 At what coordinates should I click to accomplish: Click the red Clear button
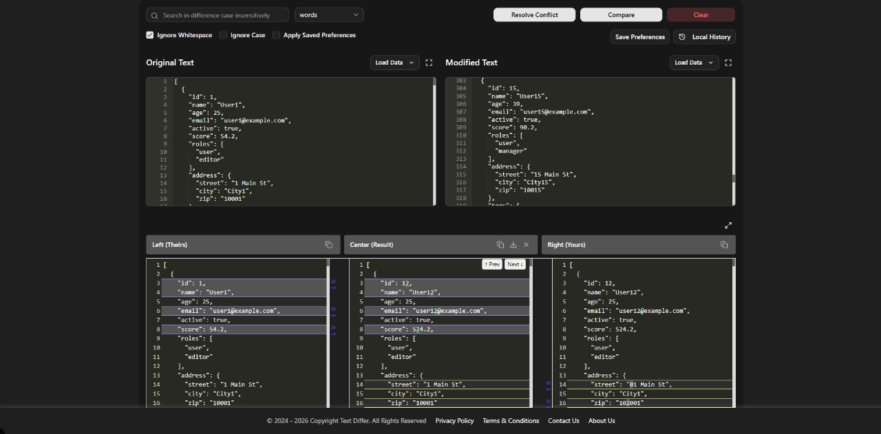[701, 14]
